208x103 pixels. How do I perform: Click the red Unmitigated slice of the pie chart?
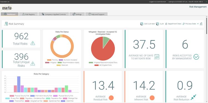pyautogui.click(x=102, y=51)
